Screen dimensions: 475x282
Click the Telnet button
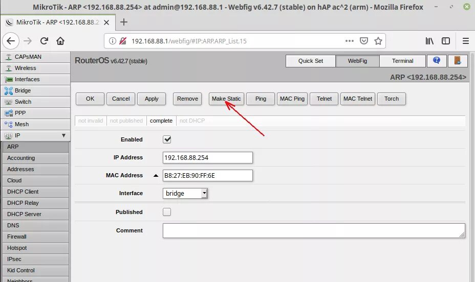(324, 99)
